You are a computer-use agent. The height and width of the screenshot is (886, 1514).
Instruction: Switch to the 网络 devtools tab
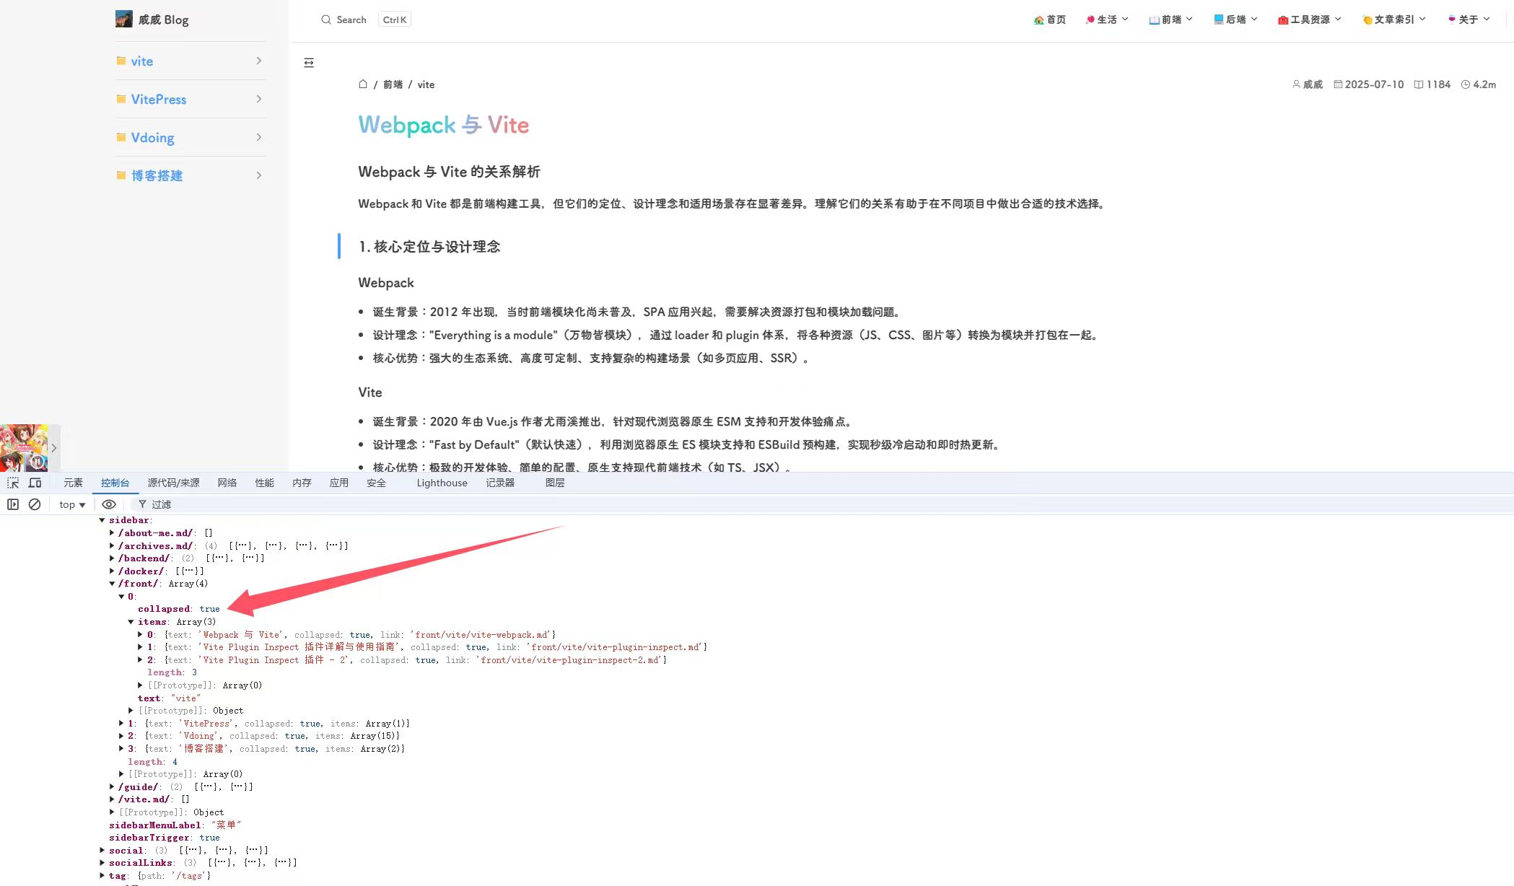click(x=227, y=483)
